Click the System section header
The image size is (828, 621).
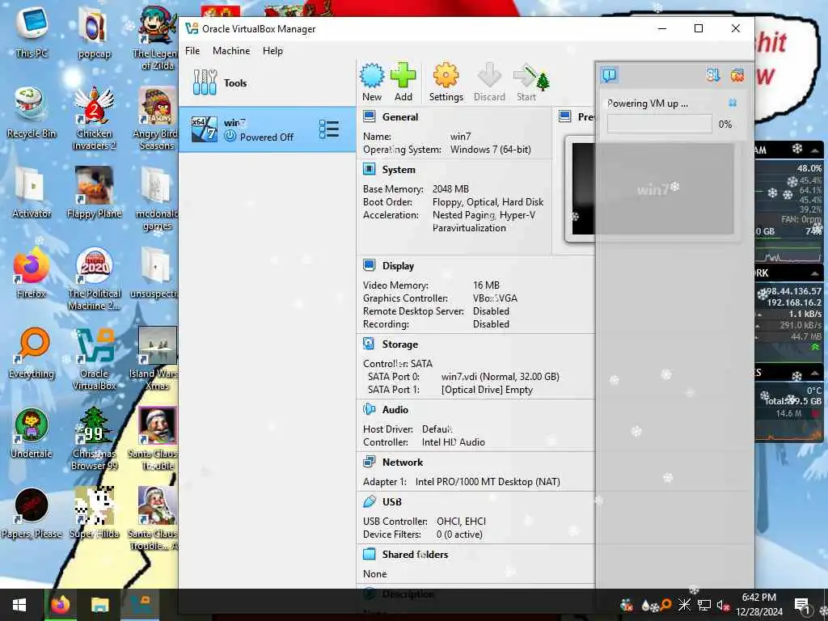tap(399, 170)
